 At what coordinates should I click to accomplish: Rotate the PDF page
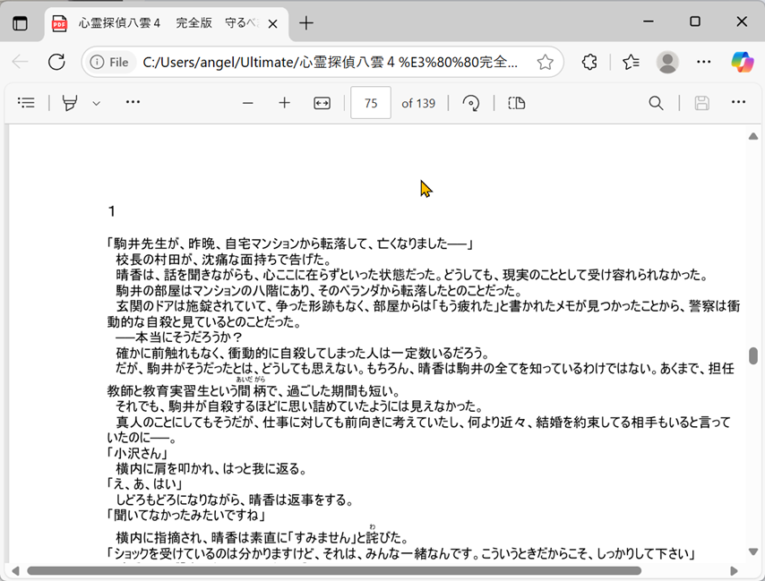point(471,103)
